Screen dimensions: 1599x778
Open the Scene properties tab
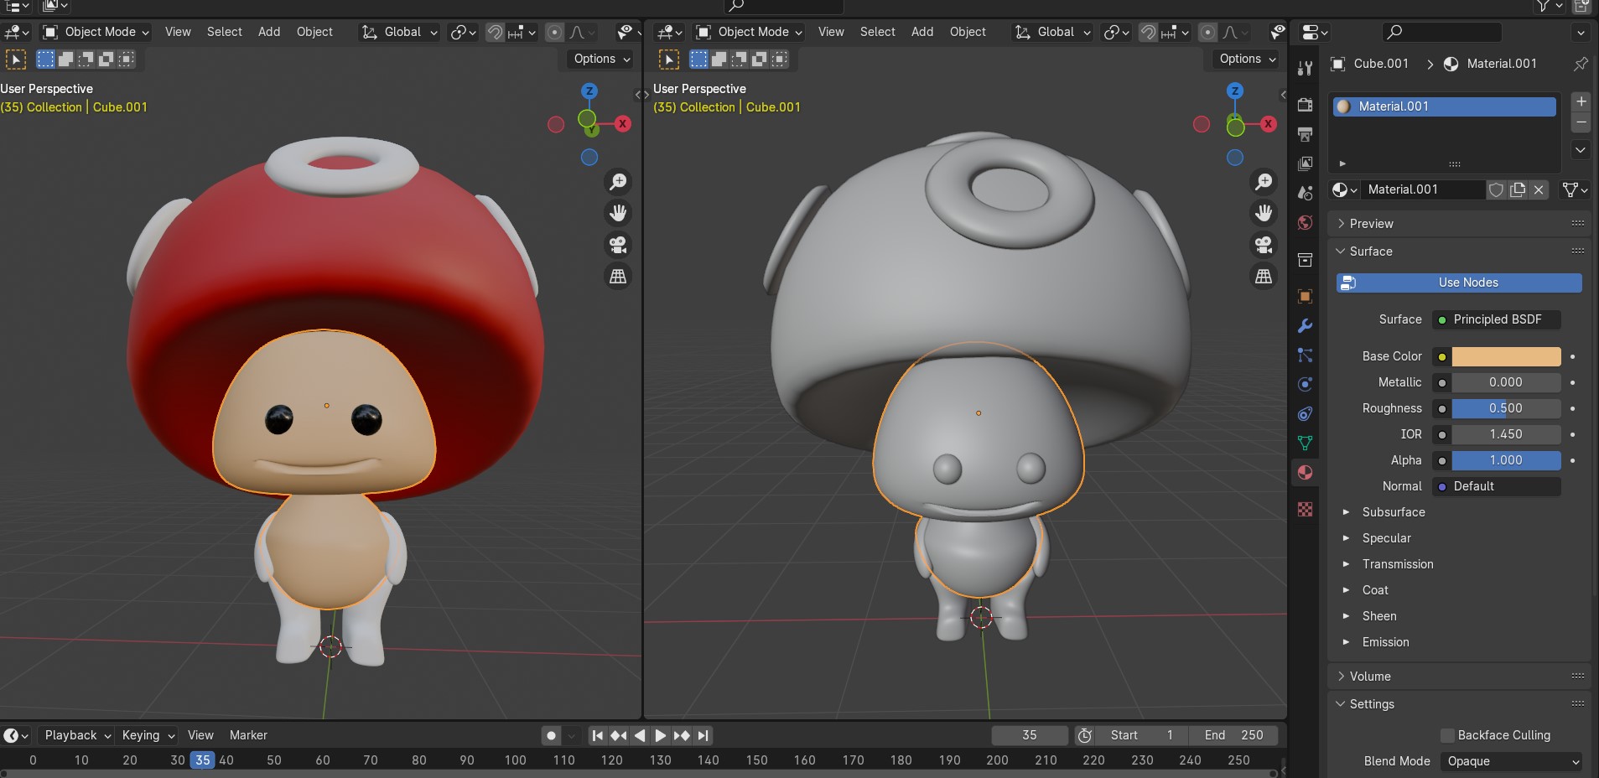click(1305, 193)
